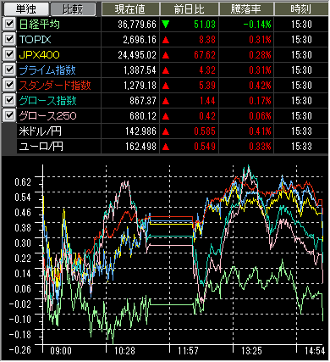The width and height of the screenshot is (330, 362).
Task: Toggle the スタンダード指数 checkbox
Action: point(9,85)
